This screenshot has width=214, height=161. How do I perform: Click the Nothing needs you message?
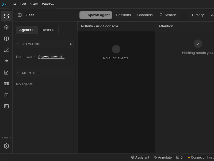(198, 53)
